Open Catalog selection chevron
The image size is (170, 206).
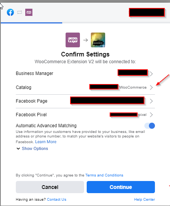tap(151, 87)
